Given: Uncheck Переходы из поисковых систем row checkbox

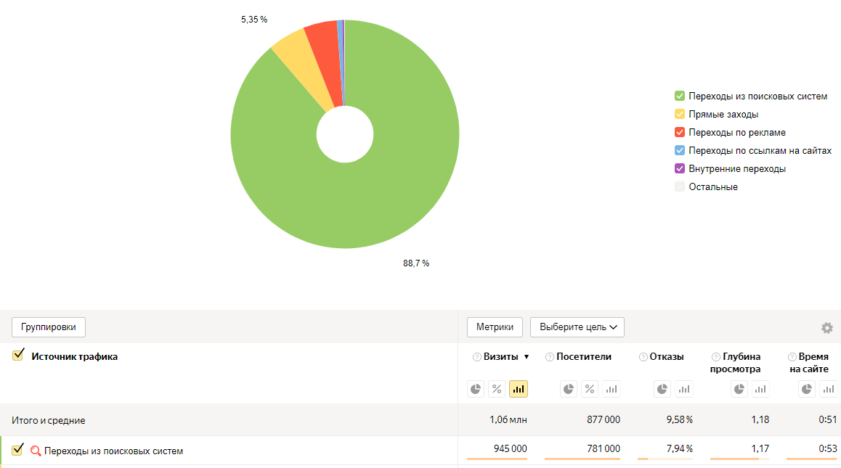Looking at the screenshot, I should (18, 450).
